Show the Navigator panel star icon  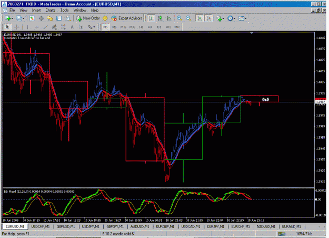point(50,18)
